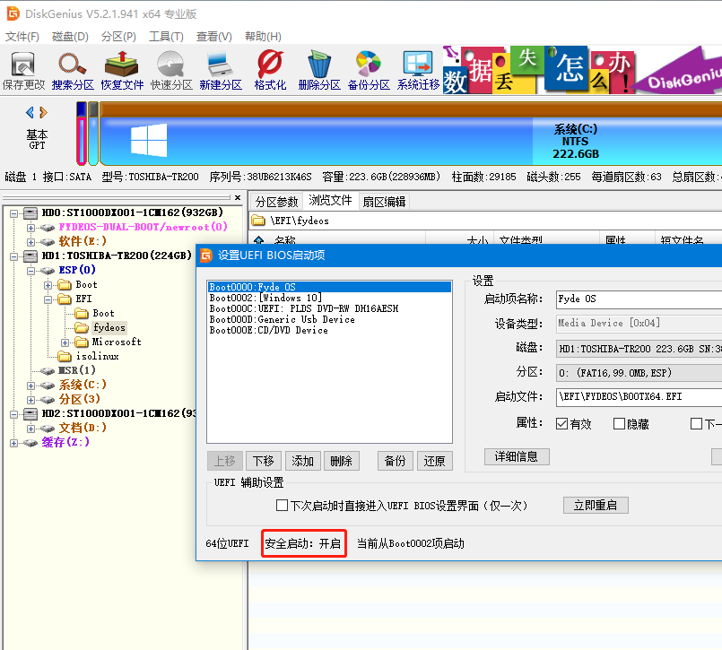
Task: Close the left disk tree panel
Action: (x=238, y=197)
